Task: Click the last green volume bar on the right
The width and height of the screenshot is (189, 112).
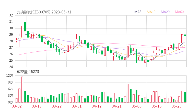Action: (x=185, y=97)
